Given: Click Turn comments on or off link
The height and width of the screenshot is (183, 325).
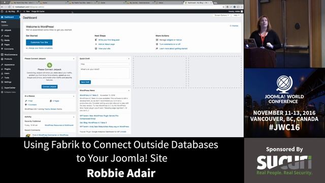Looking at the screenshot, I should (x=170, y=44).
